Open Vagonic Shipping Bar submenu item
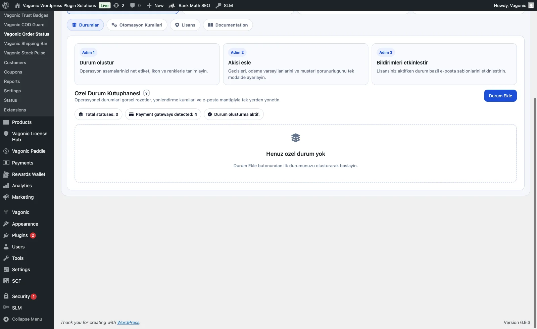The image size is (537, 329). 26,43
